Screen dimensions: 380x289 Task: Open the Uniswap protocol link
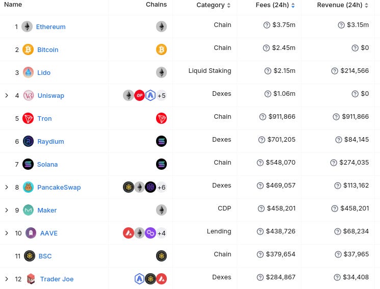tap(51, 95)
